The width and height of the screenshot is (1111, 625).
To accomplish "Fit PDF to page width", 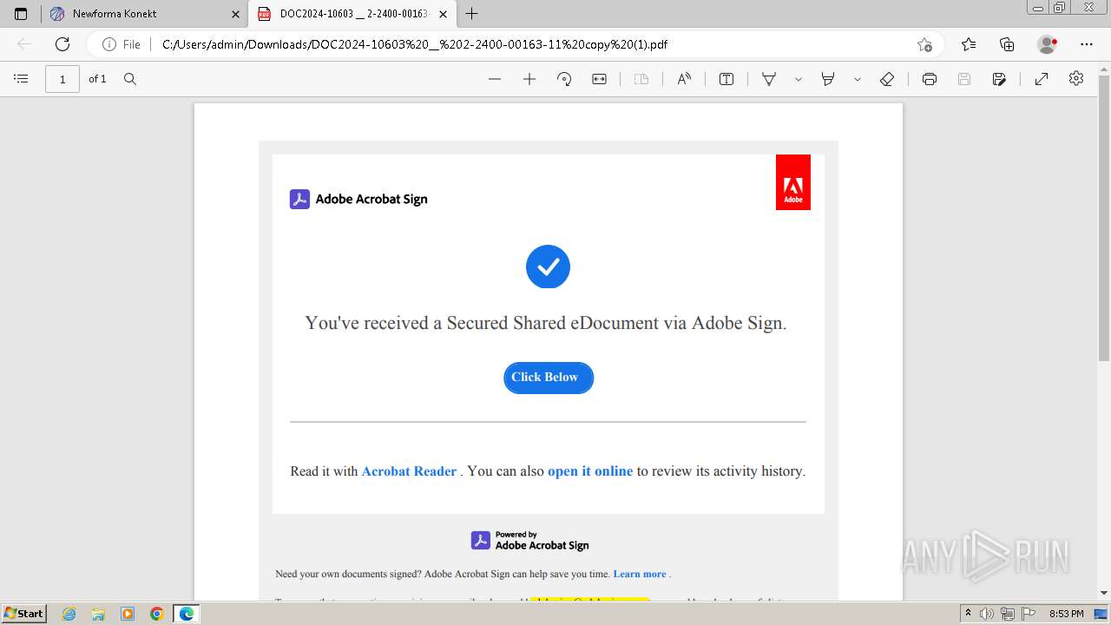I will point(599,79).
